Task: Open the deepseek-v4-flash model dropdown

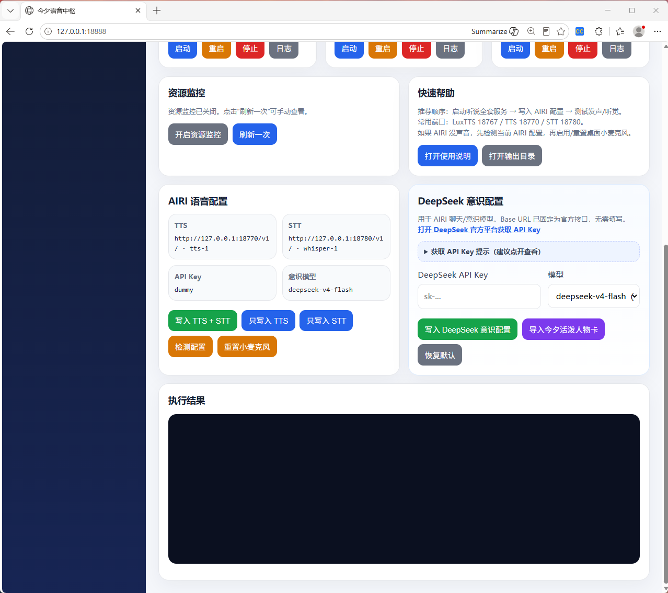Action: pos(594,296)
